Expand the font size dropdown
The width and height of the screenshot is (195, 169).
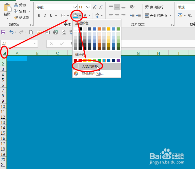point(88,7)
